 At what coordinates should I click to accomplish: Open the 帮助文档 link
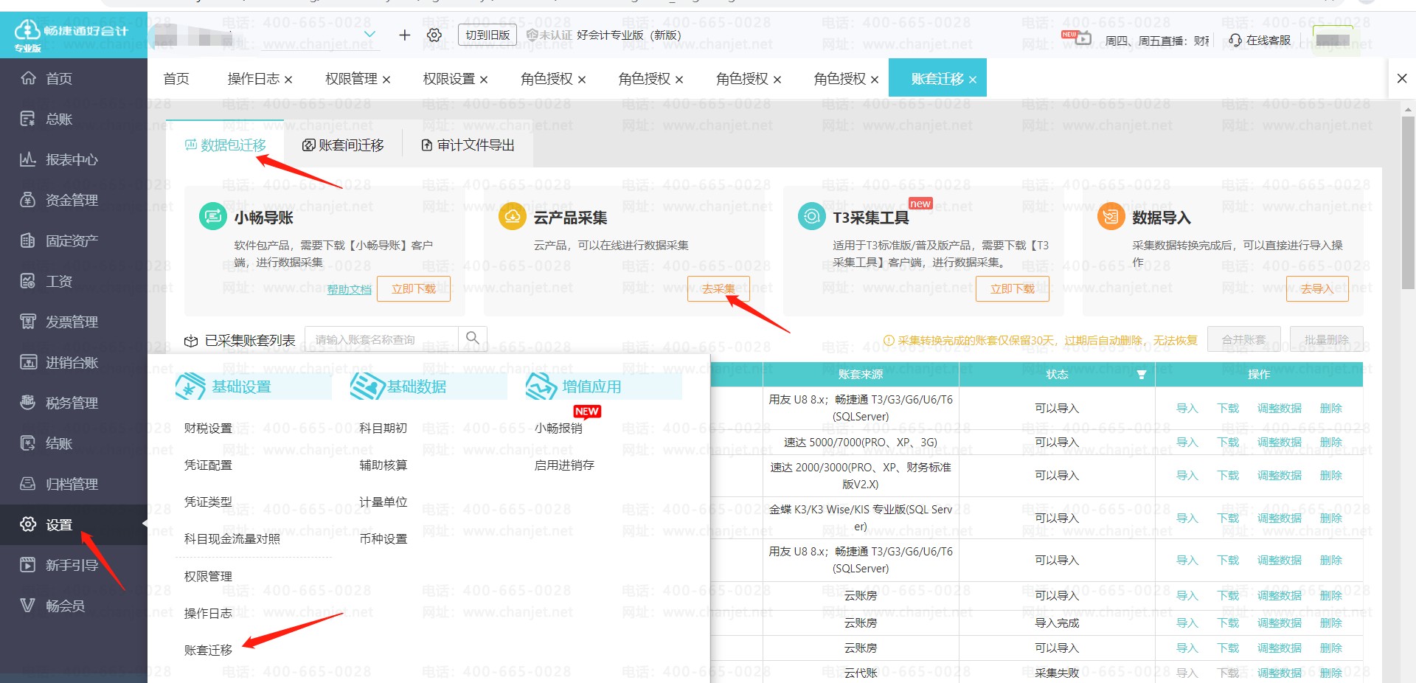349,290
